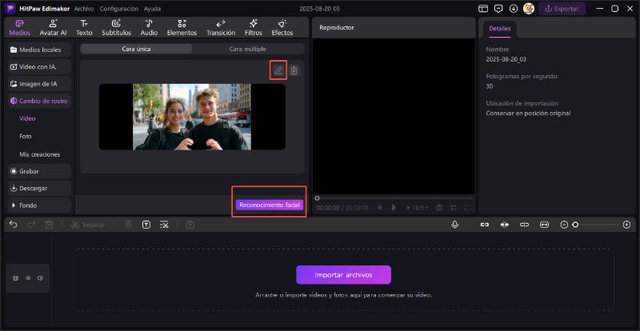Screen dimensions: 640x331
Task: Open the Efectos tab
Action: (x=282, y=28)
